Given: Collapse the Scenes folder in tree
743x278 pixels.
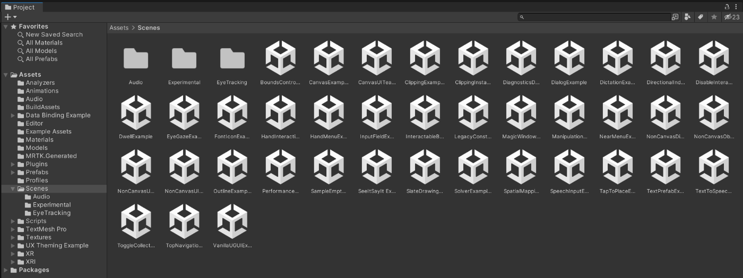Looking at the screenshot, I should [13, 189].
